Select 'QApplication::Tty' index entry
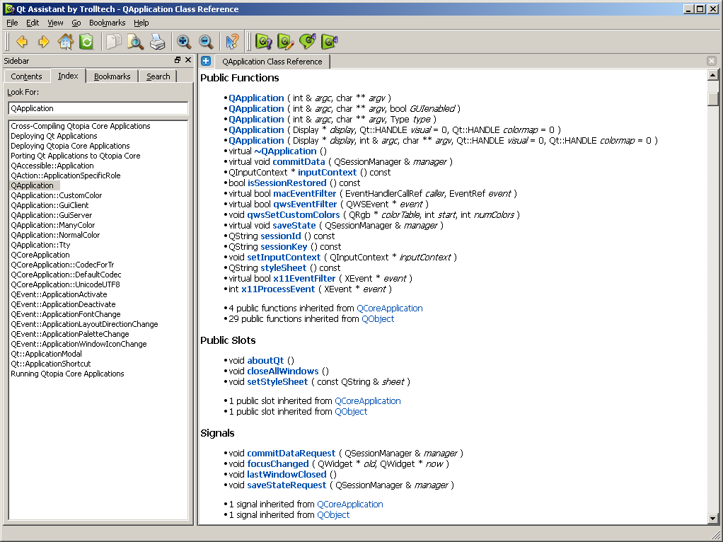The height and width of the screenshot is (542, 723). 40,245
